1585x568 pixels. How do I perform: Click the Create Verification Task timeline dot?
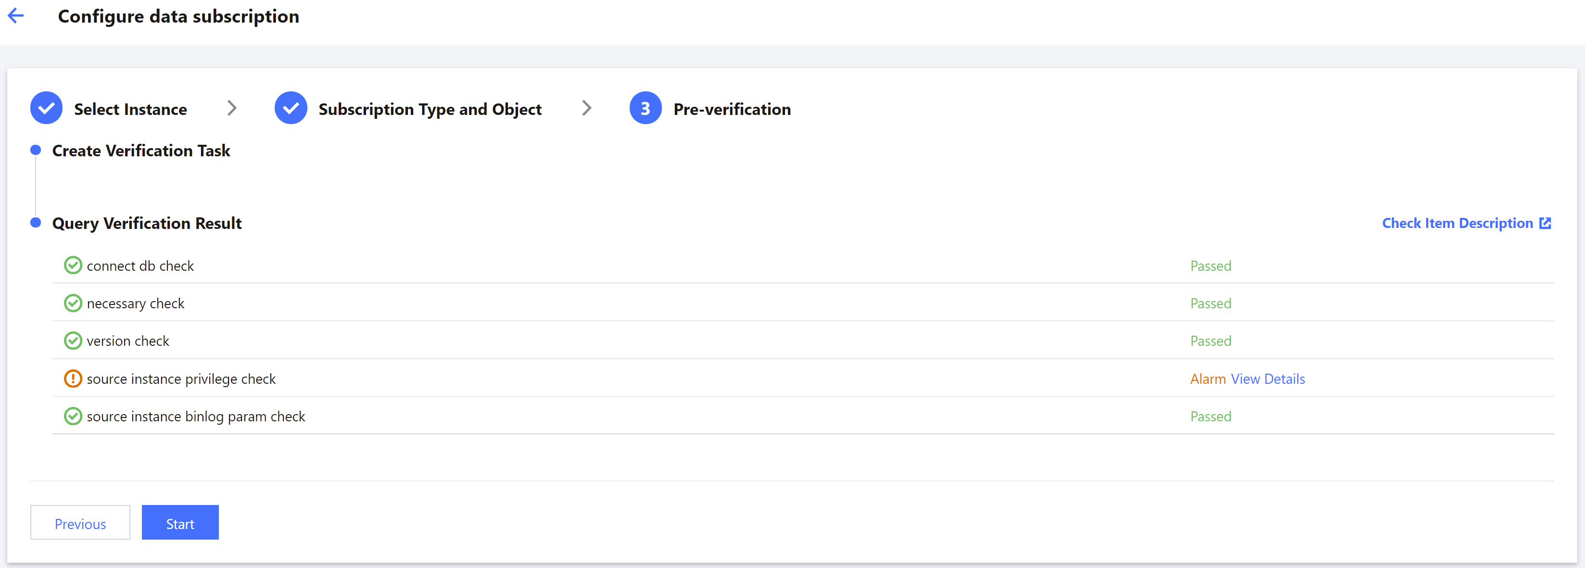click(x=36, y=150)
